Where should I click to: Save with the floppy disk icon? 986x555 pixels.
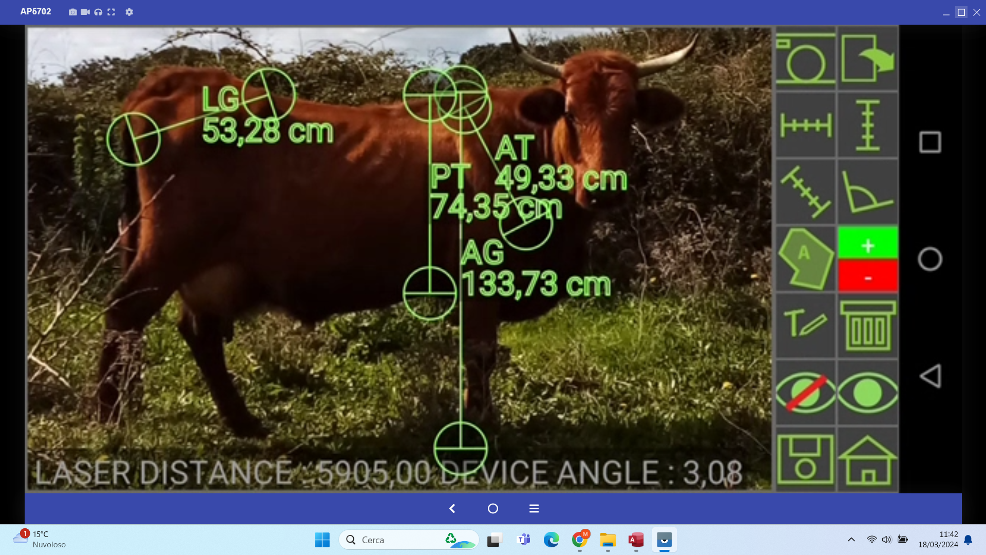coord(805,459)
